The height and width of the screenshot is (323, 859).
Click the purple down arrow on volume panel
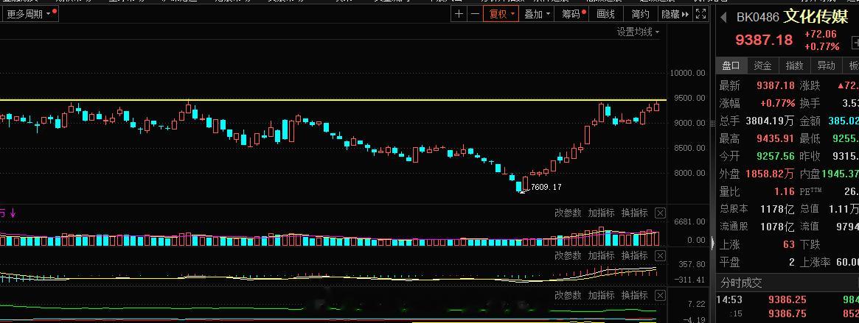coord(13,213)
